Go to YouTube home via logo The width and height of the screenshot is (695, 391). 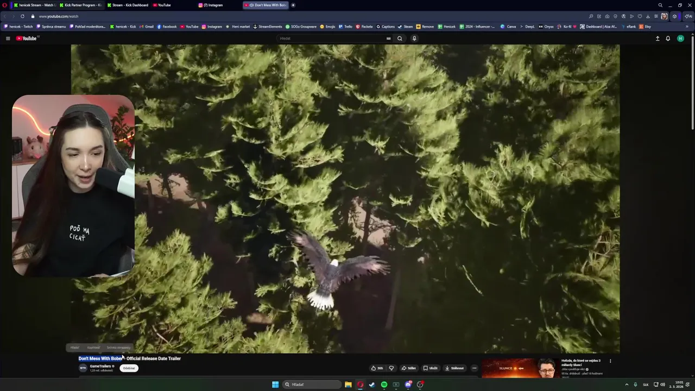(26, 38)
